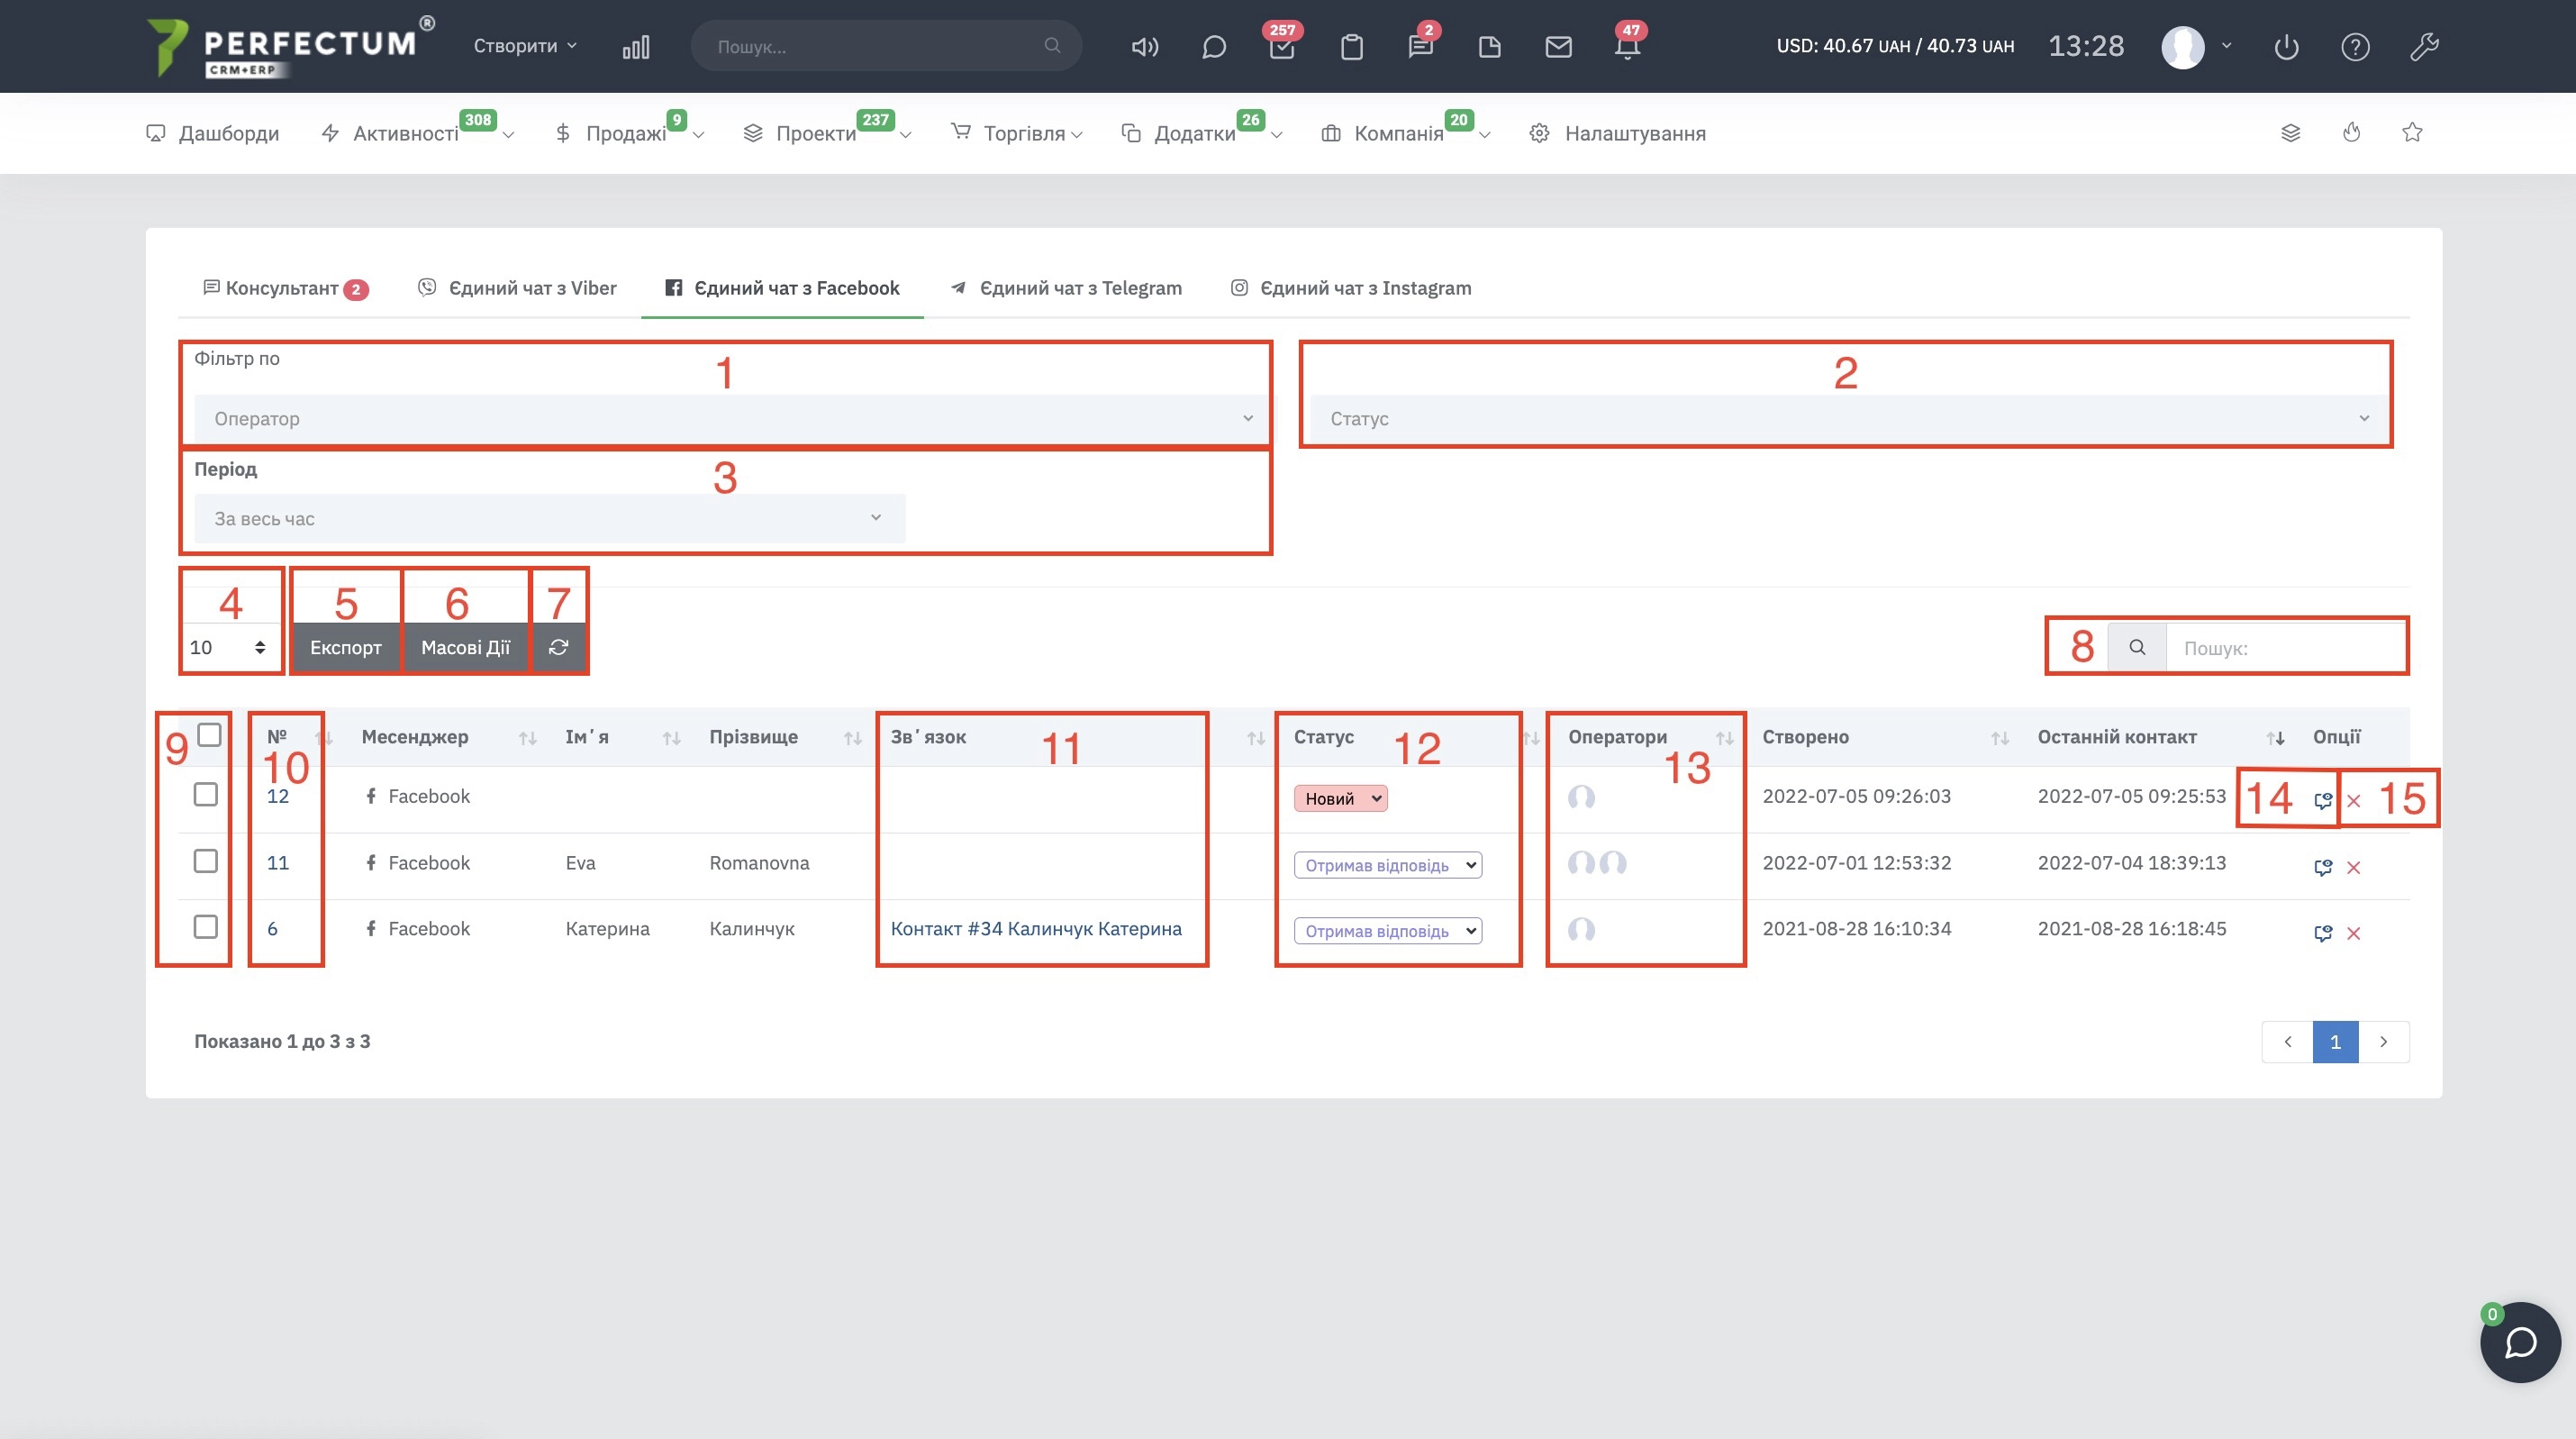Open chat icon for Катерина Калинчук row

click(2323, 934)
